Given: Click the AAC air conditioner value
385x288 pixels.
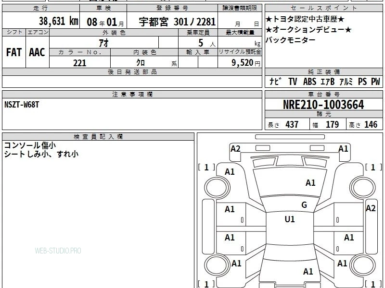Looking at the screenshot, I should click(x=37, y=52).
